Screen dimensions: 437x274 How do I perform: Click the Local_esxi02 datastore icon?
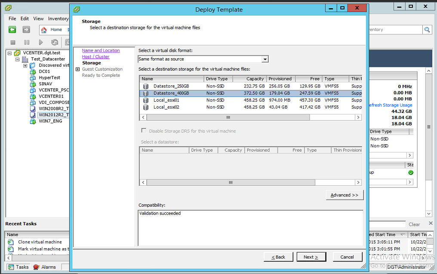tap(146, 107)
